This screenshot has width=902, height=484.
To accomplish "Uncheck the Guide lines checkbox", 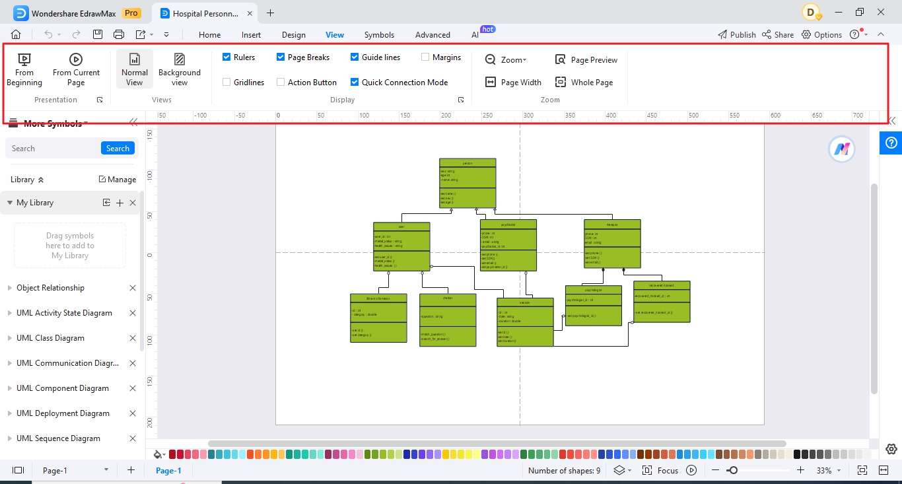I will coord(355,57).
